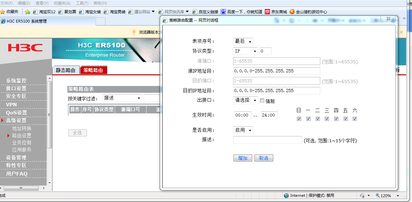This screenshot has width=412, height=202.
Task: Click the light bulb browser version notice icon
Action: pos(134,32)
